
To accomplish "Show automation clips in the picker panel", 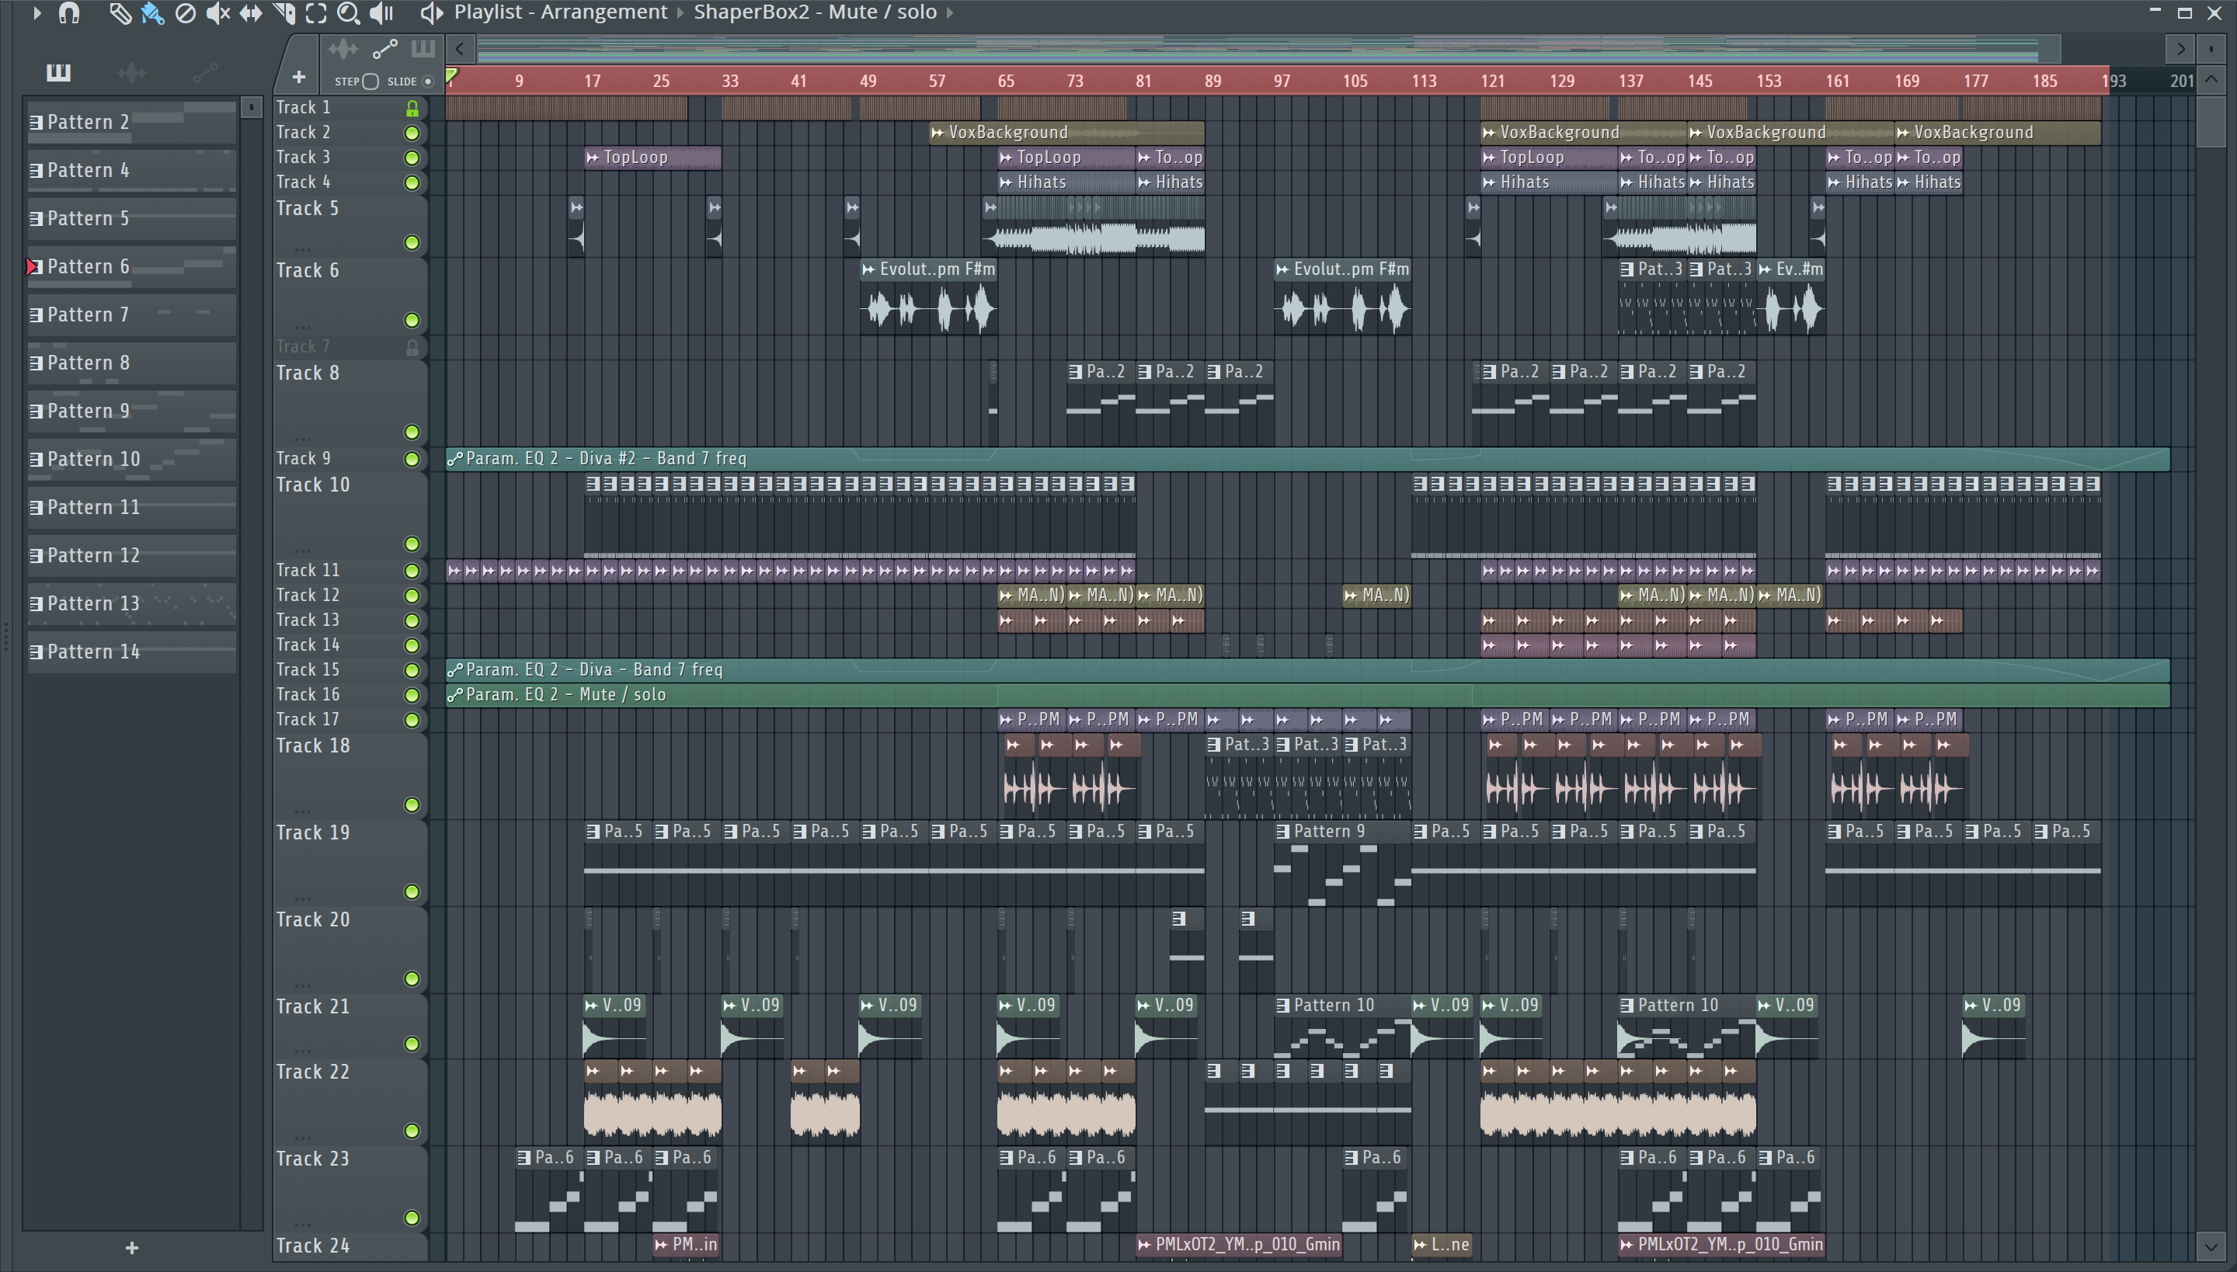I will pyautogui.click(x=204, y=72).
